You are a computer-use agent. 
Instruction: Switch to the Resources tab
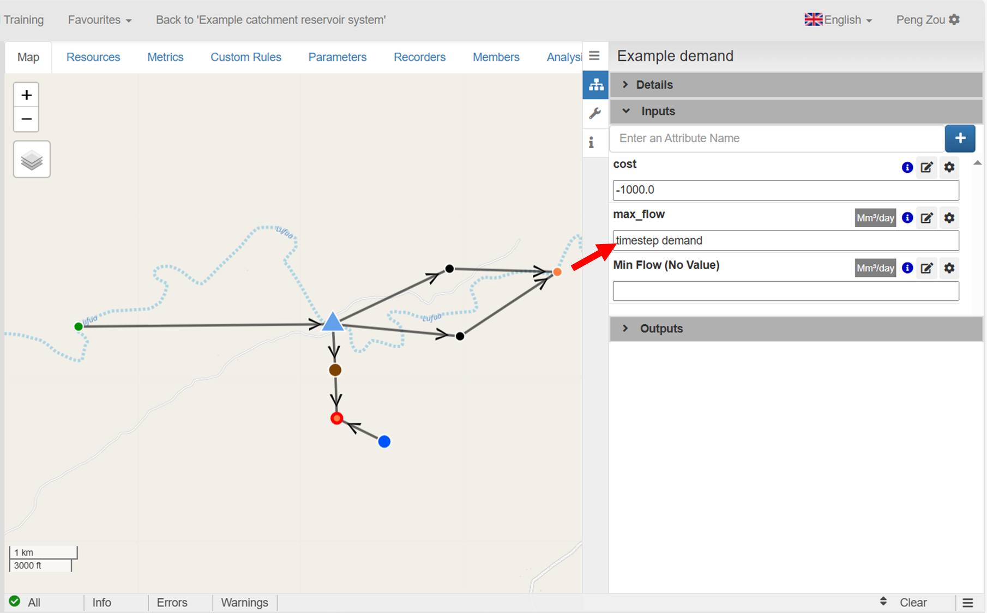click(93, 57)
